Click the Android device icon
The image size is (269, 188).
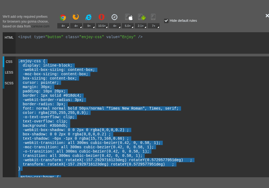pos(142,17)
